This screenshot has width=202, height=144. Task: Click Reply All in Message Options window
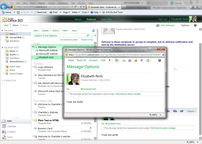82,60
